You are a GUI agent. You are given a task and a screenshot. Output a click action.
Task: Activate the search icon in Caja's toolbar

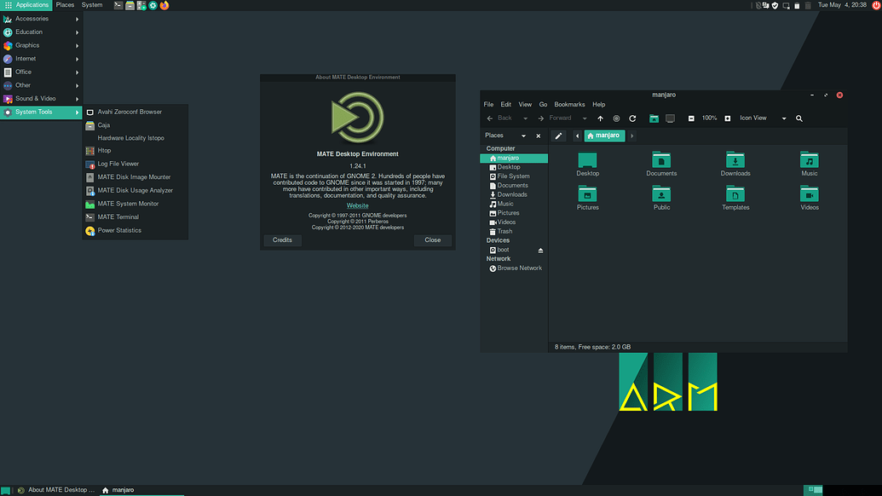pyautogui.click(x=798, y=118)
